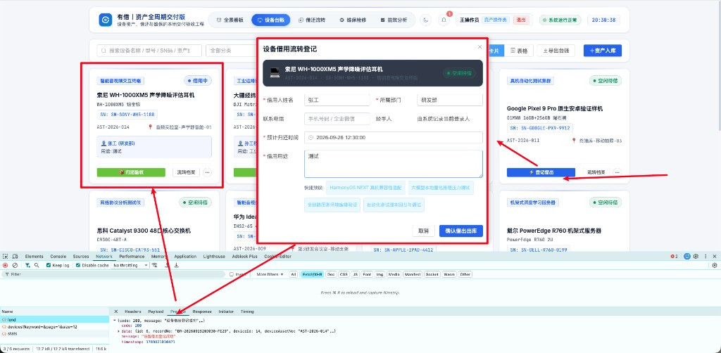Select the lend request row

pos(54,319)
